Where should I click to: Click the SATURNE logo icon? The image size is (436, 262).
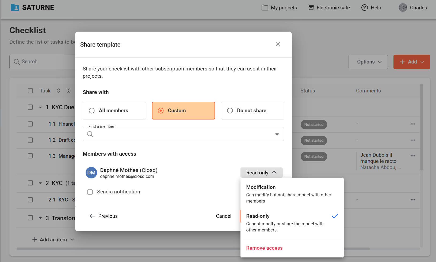15,8
